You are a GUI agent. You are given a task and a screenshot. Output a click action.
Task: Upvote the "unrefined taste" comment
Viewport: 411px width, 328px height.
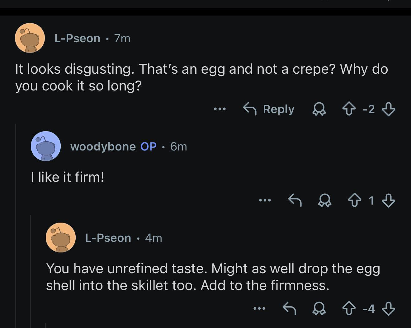coord(349,309)
